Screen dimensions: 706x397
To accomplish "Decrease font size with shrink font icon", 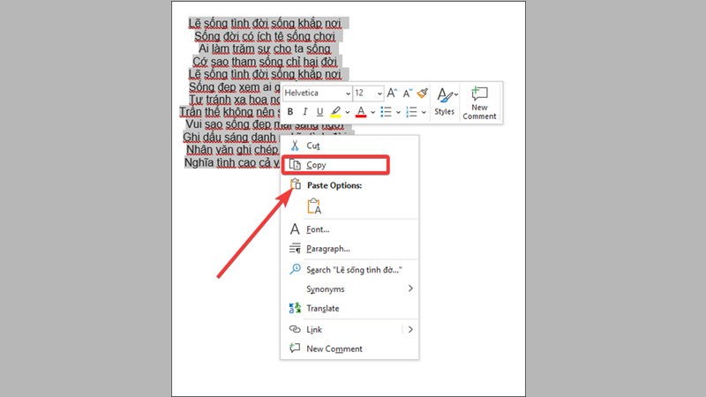I will 407,94.
